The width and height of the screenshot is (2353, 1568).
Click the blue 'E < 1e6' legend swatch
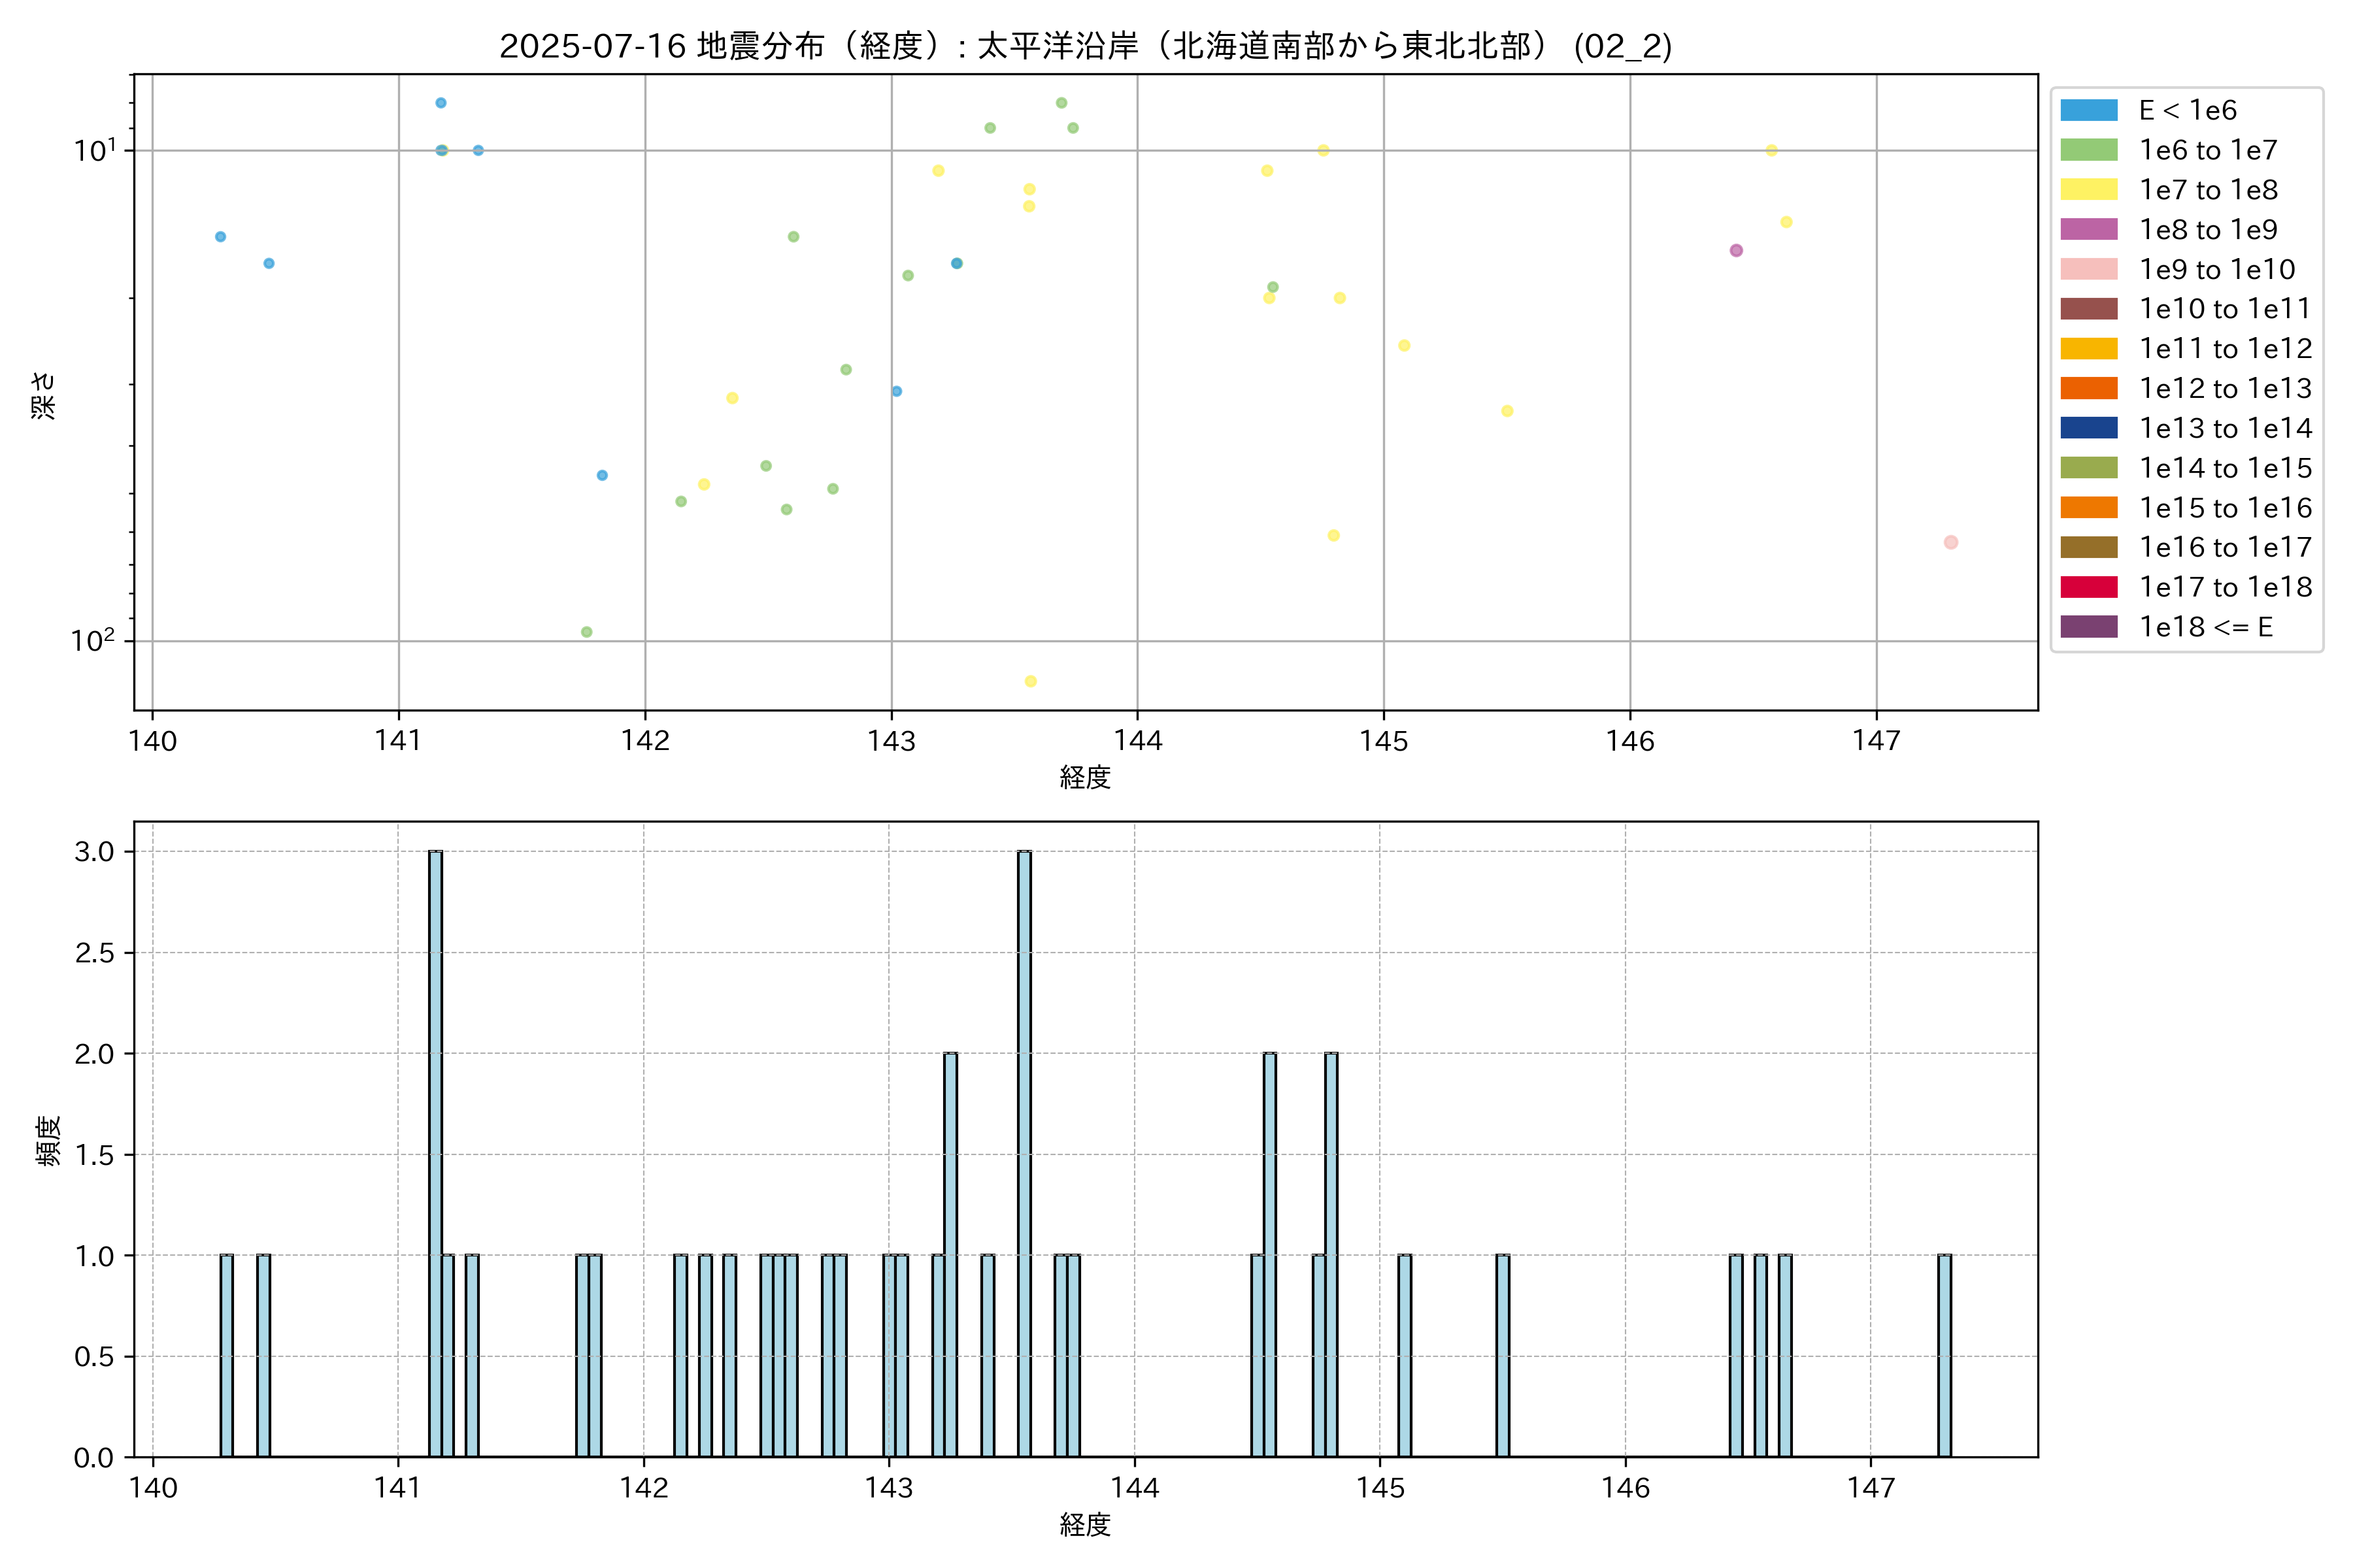pos(2088,110)
